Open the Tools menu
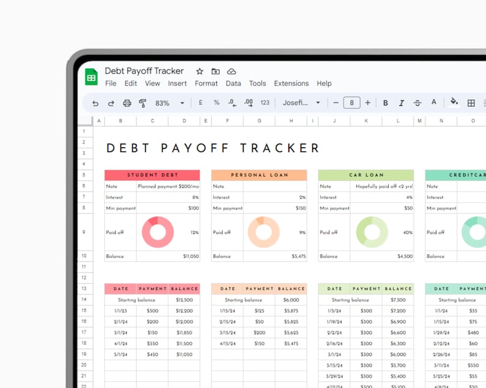Image resolution: width=486 pixels, height=388 pixels. pos(258,84)
